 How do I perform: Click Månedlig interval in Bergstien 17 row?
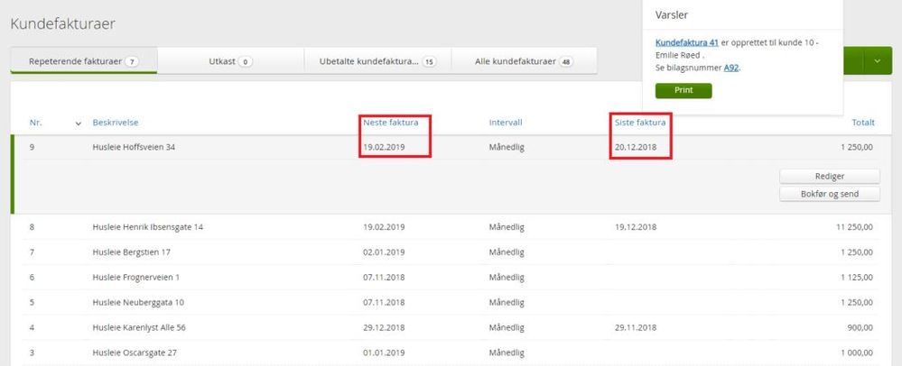(x=507, y=252)
